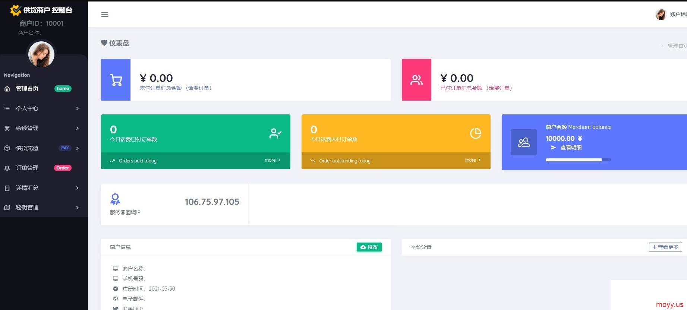Image resolution: width=687 pixels, height=310 pixels.
Task: Click the user-check icon on green card
Action: [x=275, y=133]
